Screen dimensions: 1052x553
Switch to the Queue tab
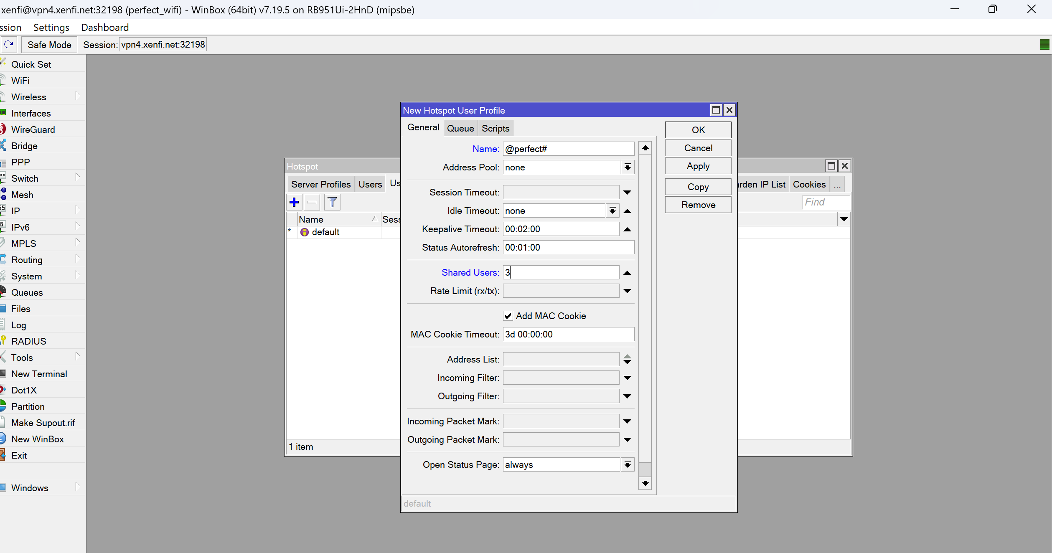(460, 128)
